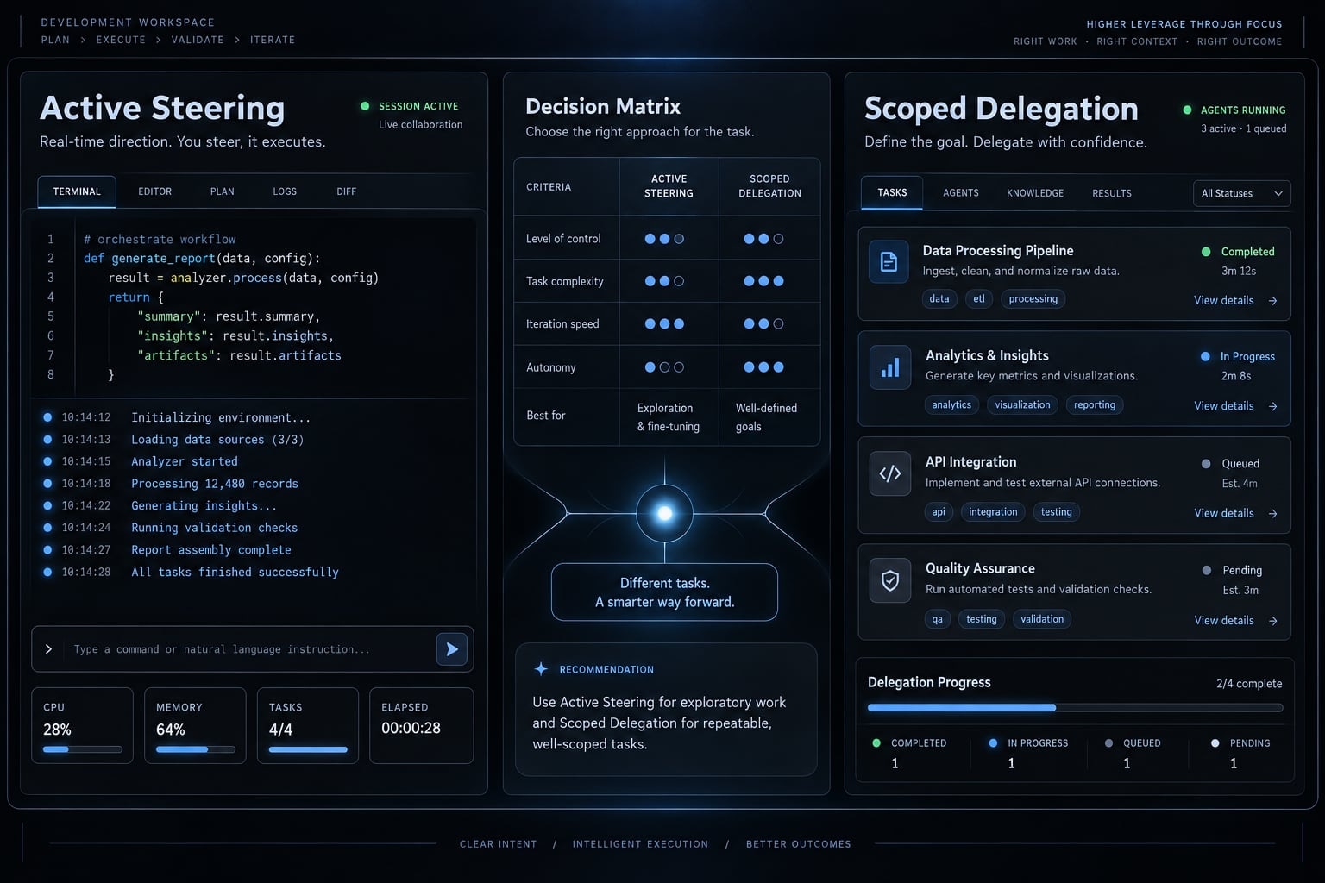The width and height of the screenshot is (1325, 883).
Task: Click the 'validation' tag
Action: 1042,619
